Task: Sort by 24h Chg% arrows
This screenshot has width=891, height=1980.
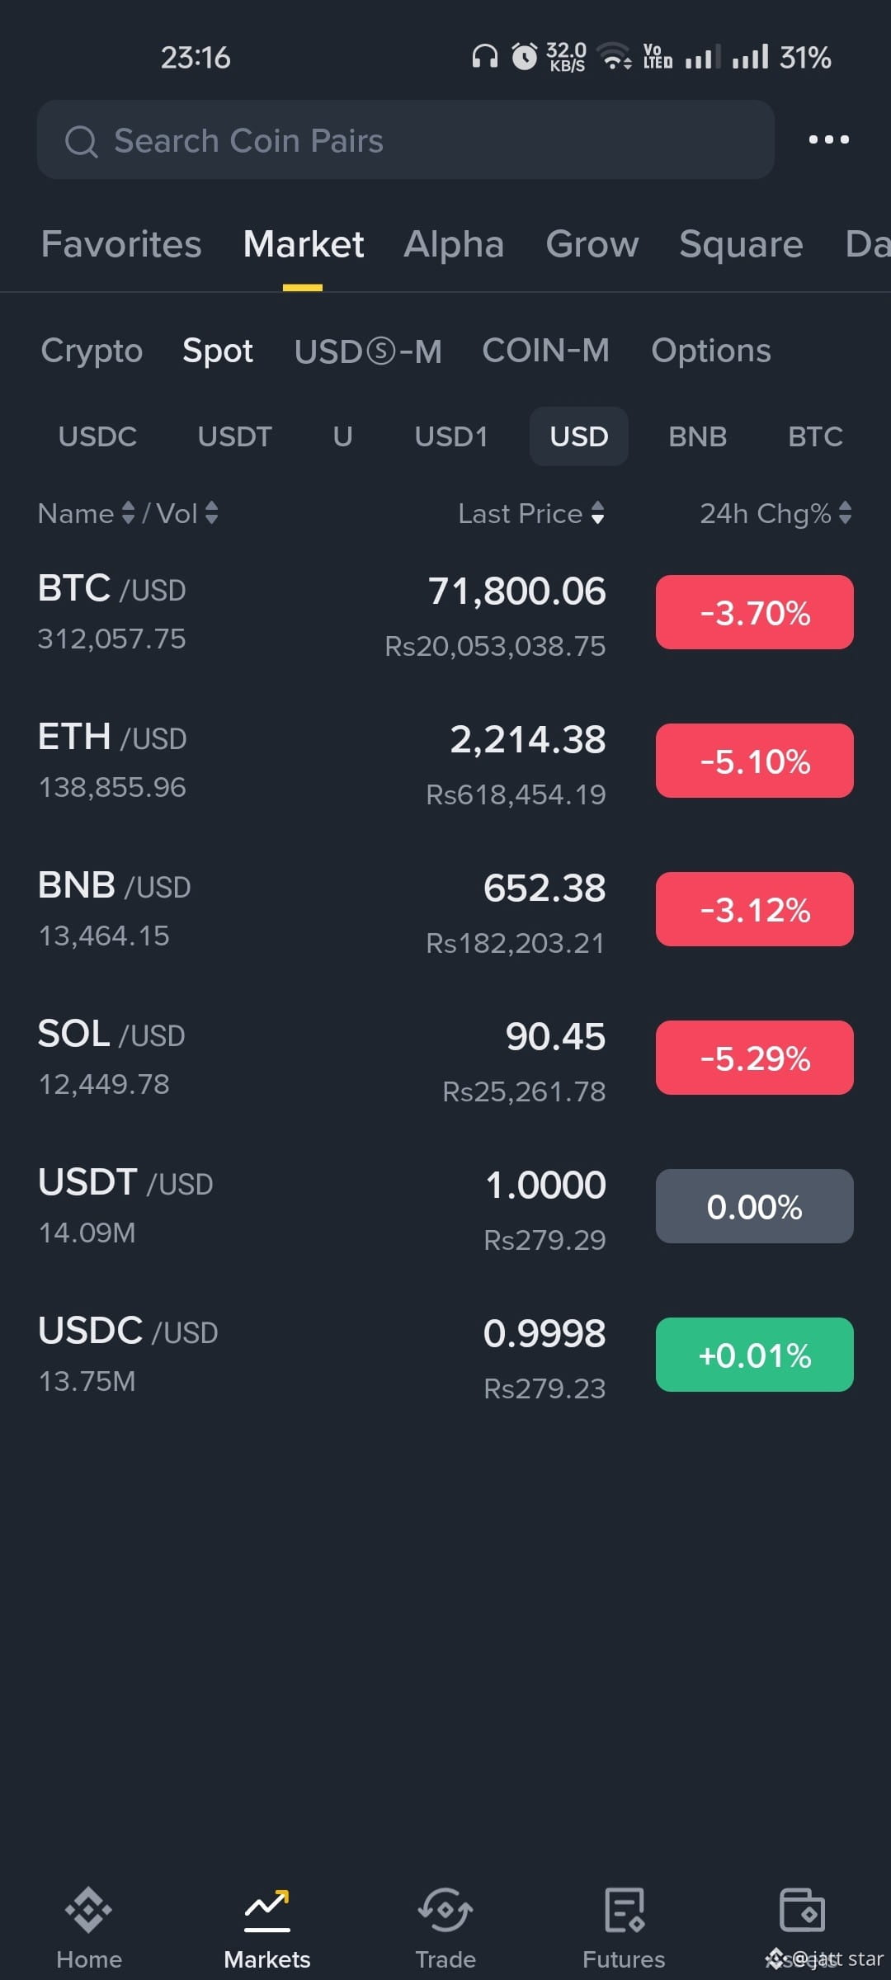Action: (845, 513)
